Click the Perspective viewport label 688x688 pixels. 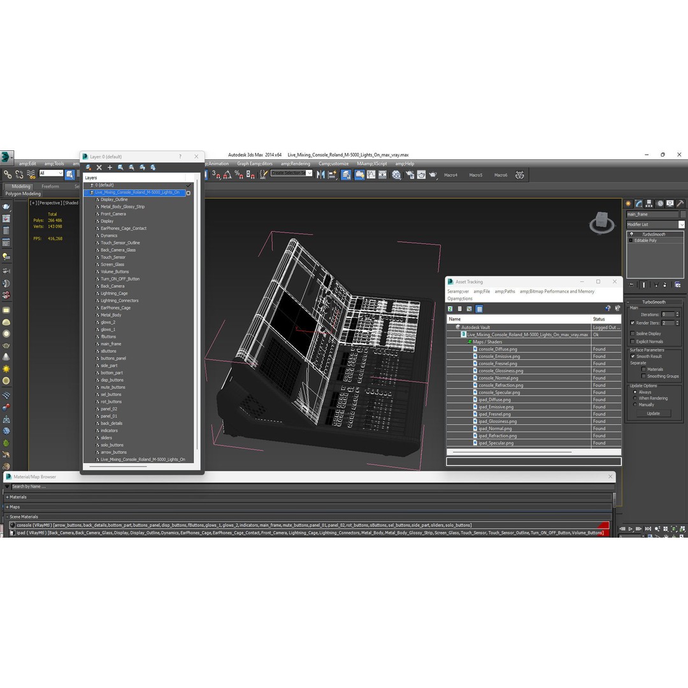point(49,203)
